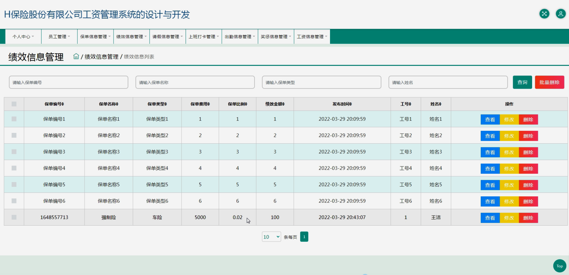Image resolution: width=569 pixels, height=275 pixels.
Task: Edit the 保单编号5 row
Action: click(x=509, y=185)
